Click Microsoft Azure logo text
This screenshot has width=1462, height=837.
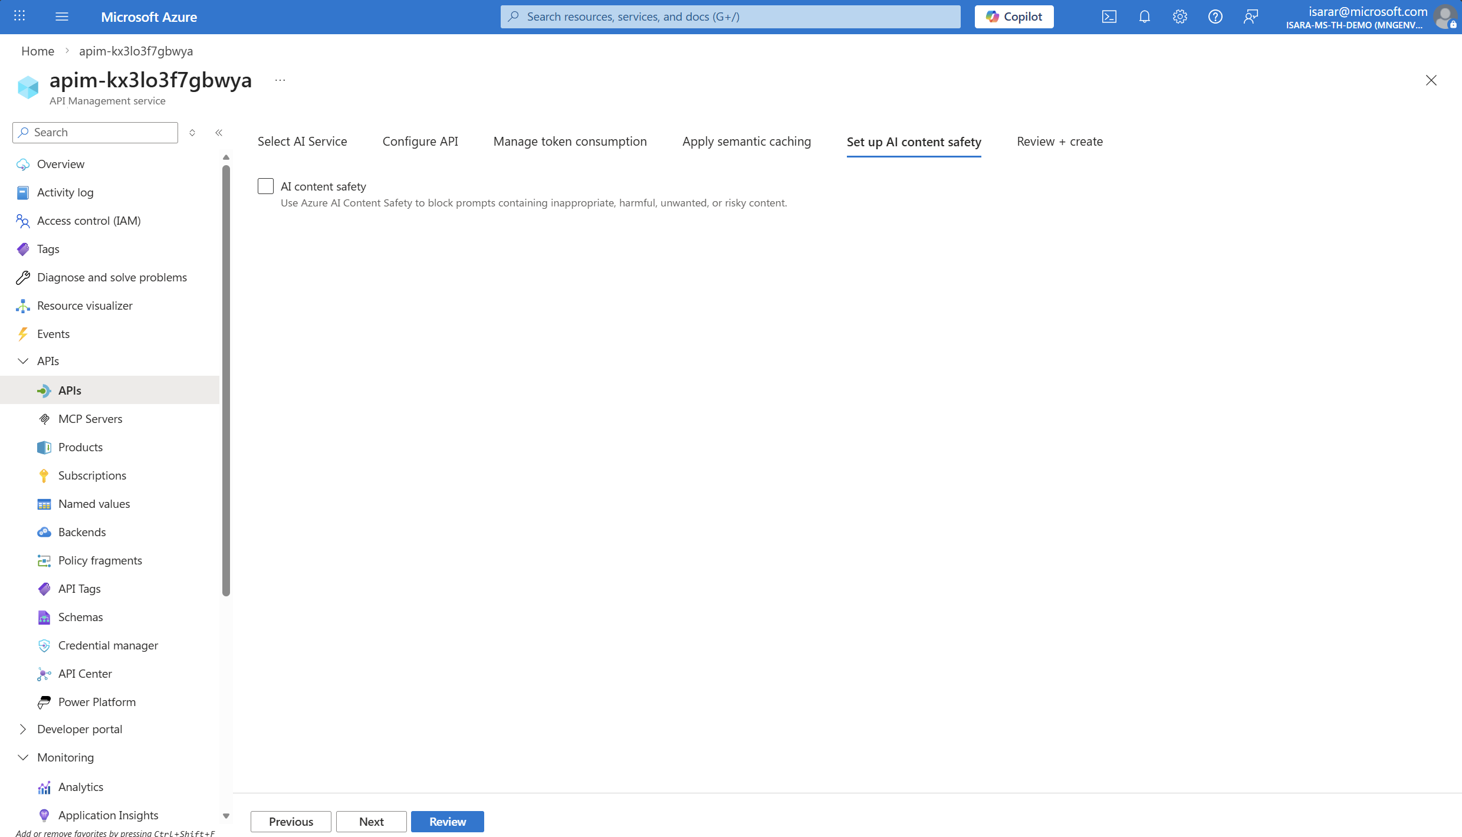(149, 17)
